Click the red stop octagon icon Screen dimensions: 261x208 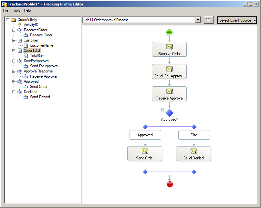click(x=169, y=184)
